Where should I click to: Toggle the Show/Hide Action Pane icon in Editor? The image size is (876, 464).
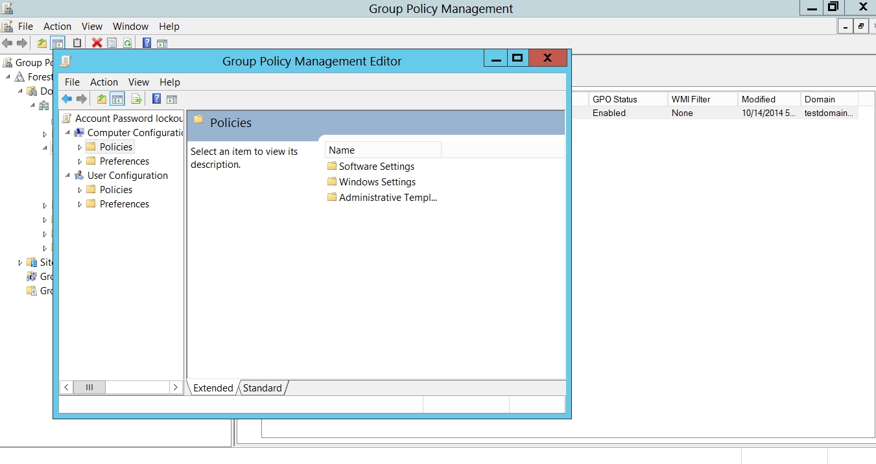pos(172,99)
